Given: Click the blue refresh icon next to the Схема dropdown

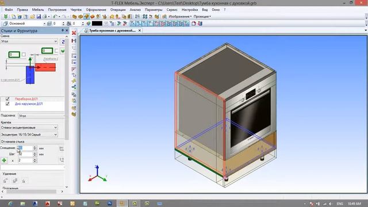Looking at the screenshot, I should 63,42.
